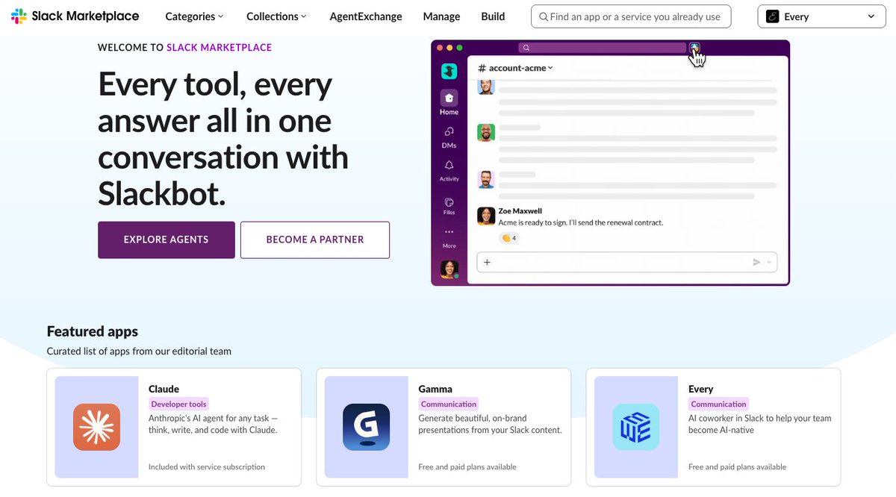Click "Included with service subscription" text
This screenshot has width=896, height=497.
207,467
